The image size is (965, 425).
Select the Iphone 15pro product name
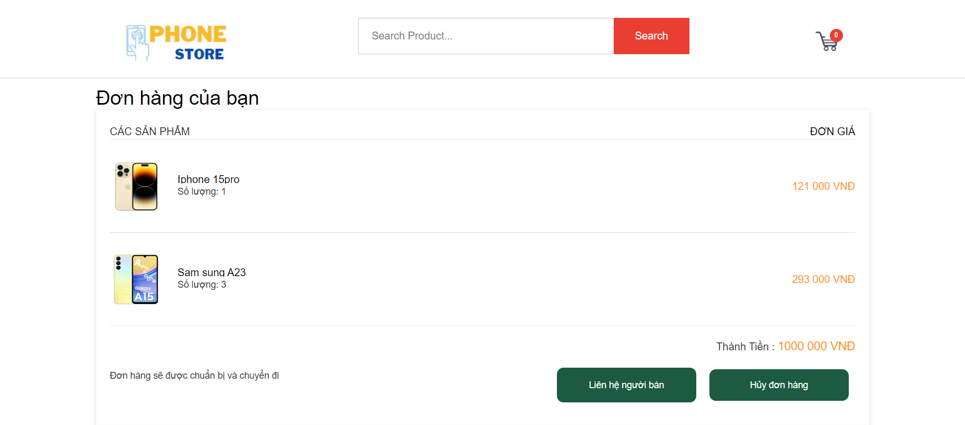[208, 179]
